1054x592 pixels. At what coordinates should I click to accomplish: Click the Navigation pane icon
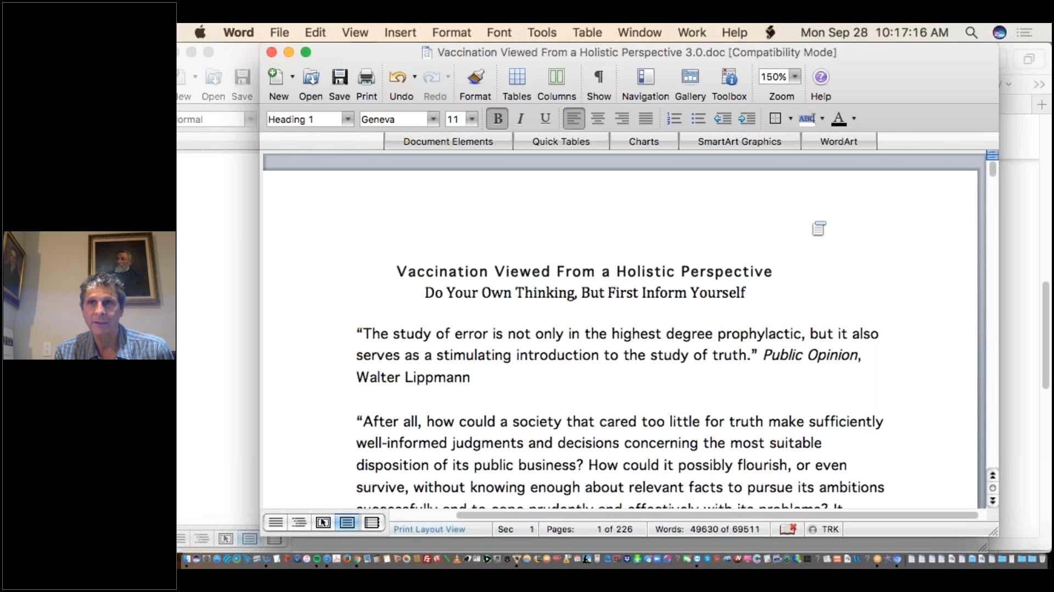pyautogui.click(x=646, y=77)
